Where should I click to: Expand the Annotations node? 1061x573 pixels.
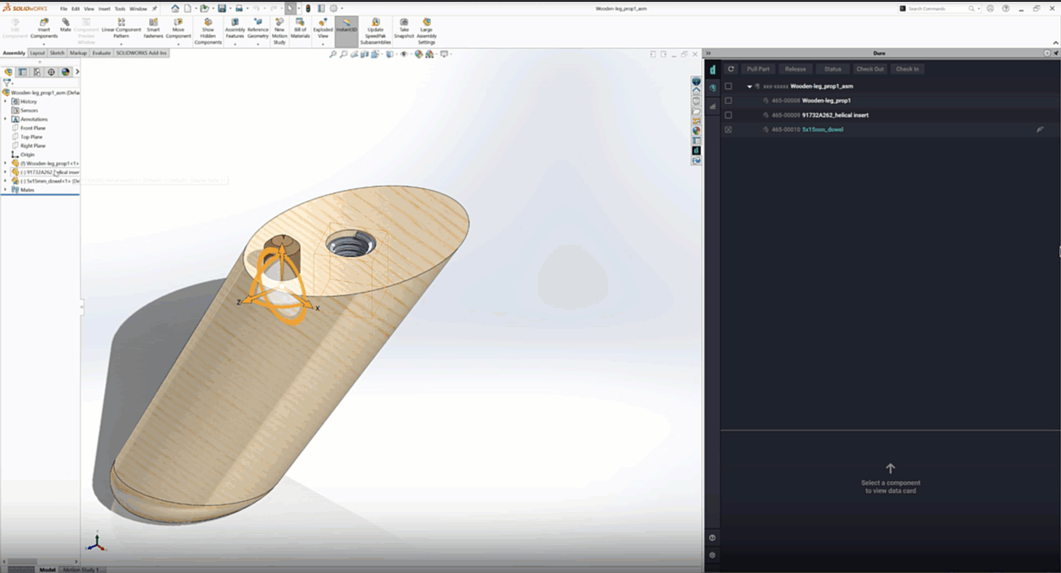[x=5, y=119]
